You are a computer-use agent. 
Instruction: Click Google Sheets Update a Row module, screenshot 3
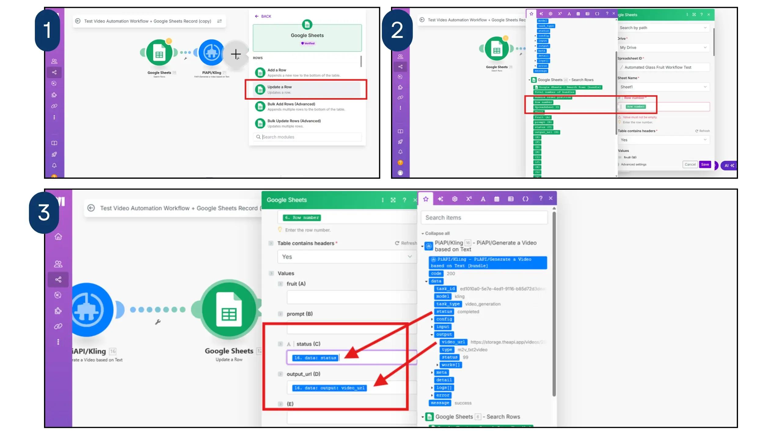229,309
